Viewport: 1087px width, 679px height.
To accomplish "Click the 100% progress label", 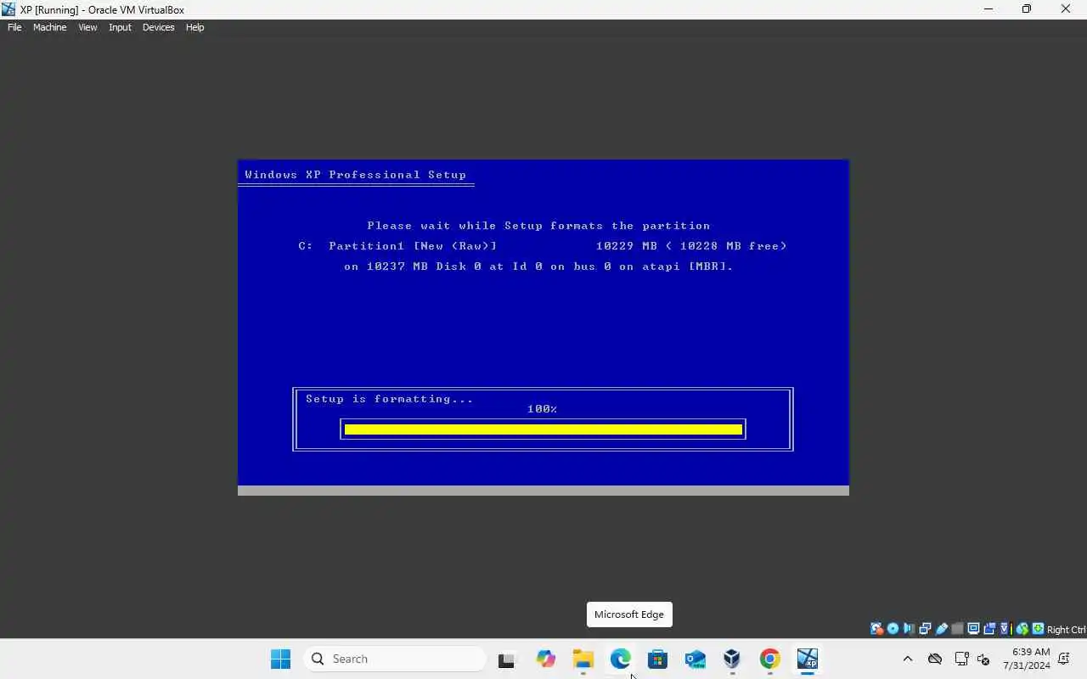I will (542, 409).
